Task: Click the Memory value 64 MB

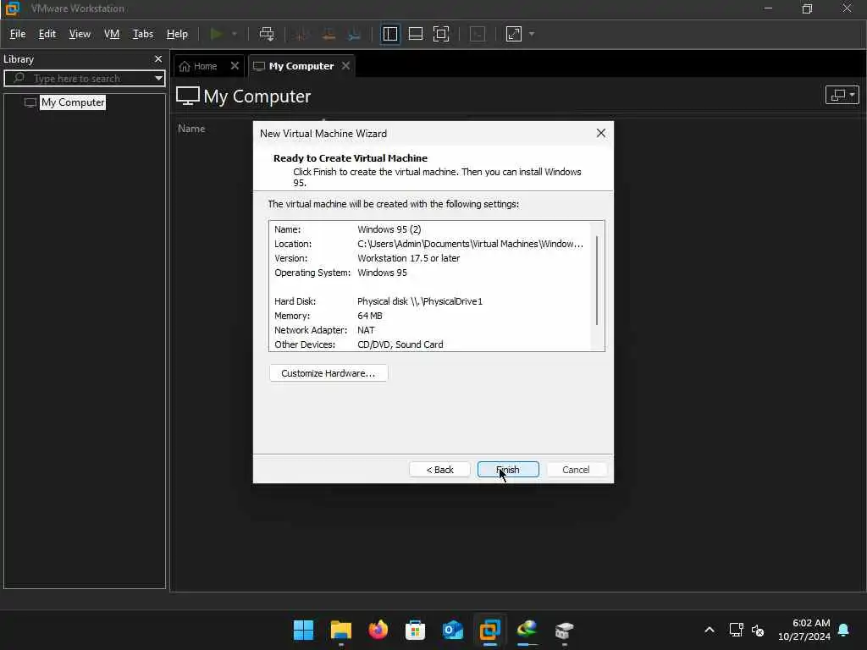Action: tap(370, 316)
